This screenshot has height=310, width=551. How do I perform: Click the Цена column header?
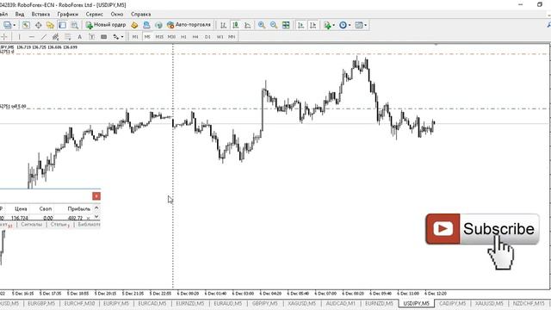[21, 208]
